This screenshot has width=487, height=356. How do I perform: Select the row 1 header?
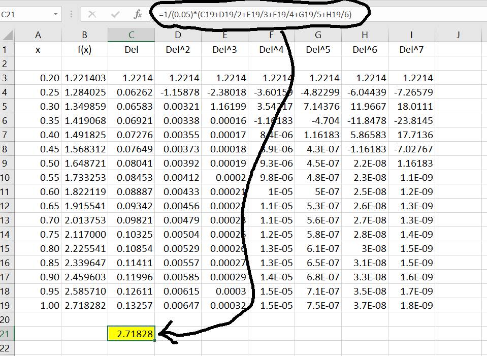pos(7,49)
